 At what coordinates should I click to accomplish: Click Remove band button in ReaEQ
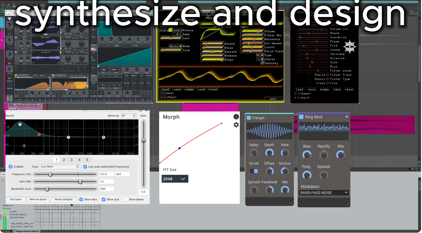(x=38, y=199)
